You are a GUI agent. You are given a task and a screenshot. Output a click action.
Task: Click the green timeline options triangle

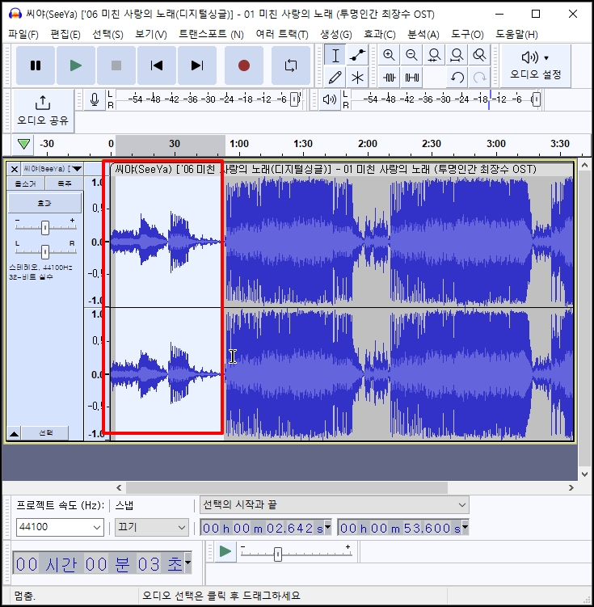23,145
